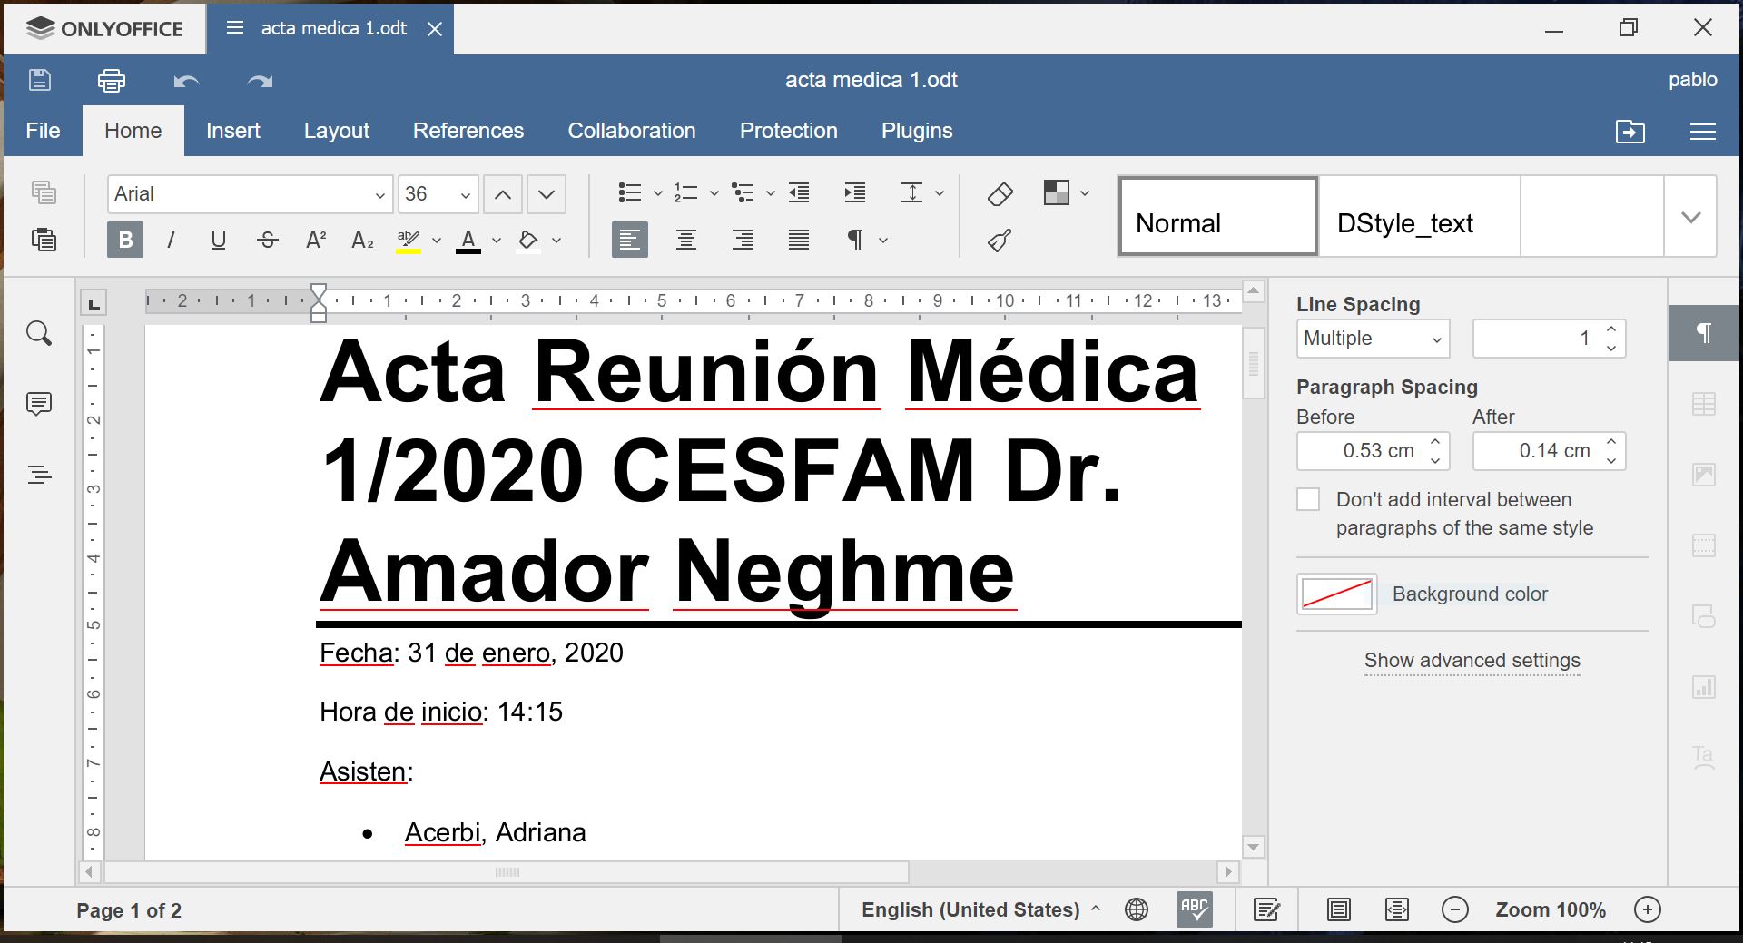The width and height of the screenshot is (1743, 943).
Task: Copy selection with the copy icon
Action: pyautogui.click(x=44, y=192)
